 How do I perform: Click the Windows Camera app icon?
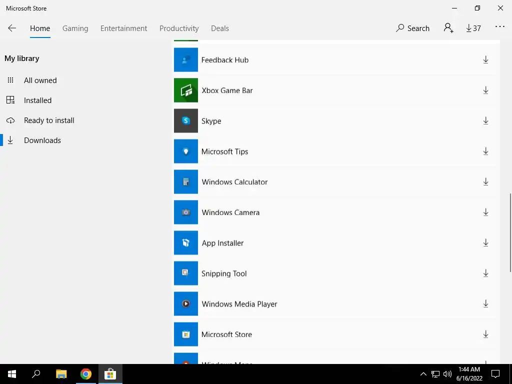click(186, 212)
